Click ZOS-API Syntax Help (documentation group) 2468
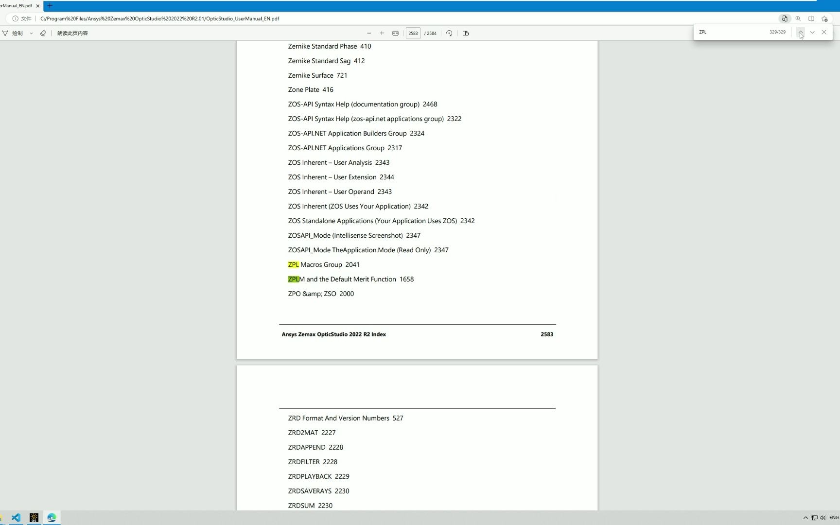Screen dimensions: 840x525 click(x=363, y=104)
